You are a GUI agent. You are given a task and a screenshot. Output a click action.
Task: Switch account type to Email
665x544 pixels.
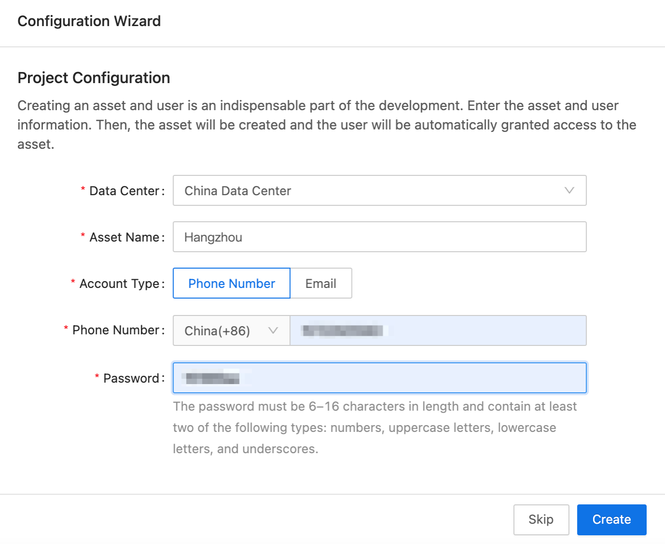(x=320, y=283)
